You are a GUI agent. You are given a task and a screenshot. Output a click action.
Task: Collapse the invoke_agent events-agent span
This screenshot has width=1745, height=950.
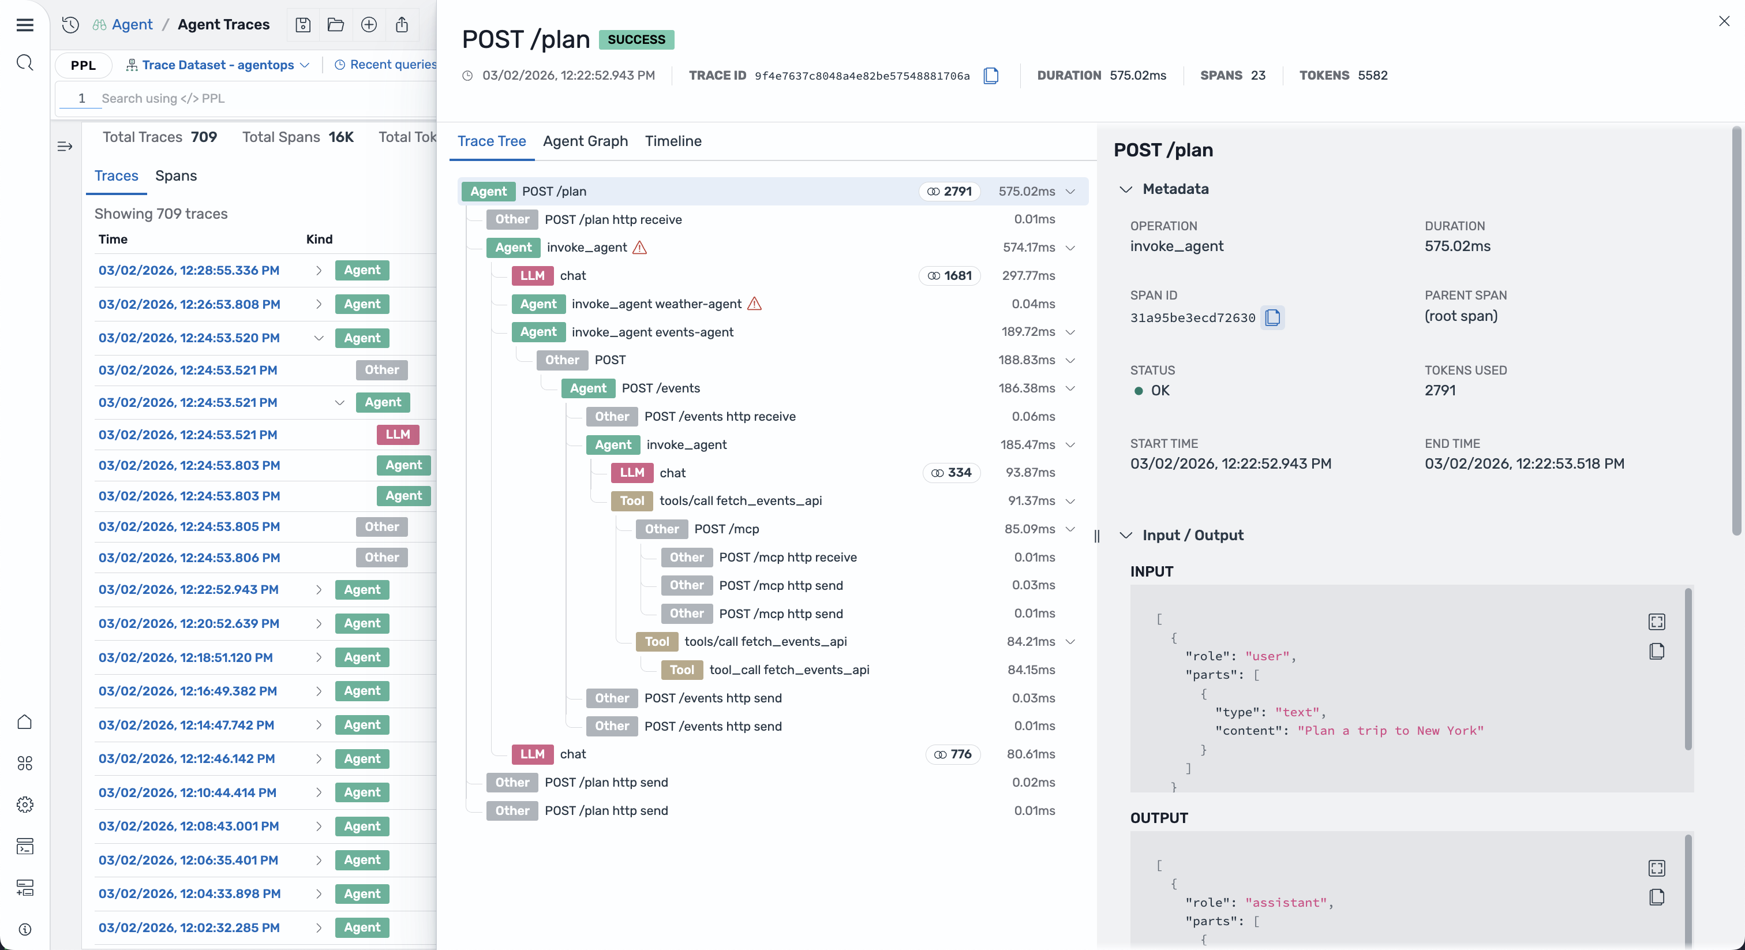[1070, 332]
